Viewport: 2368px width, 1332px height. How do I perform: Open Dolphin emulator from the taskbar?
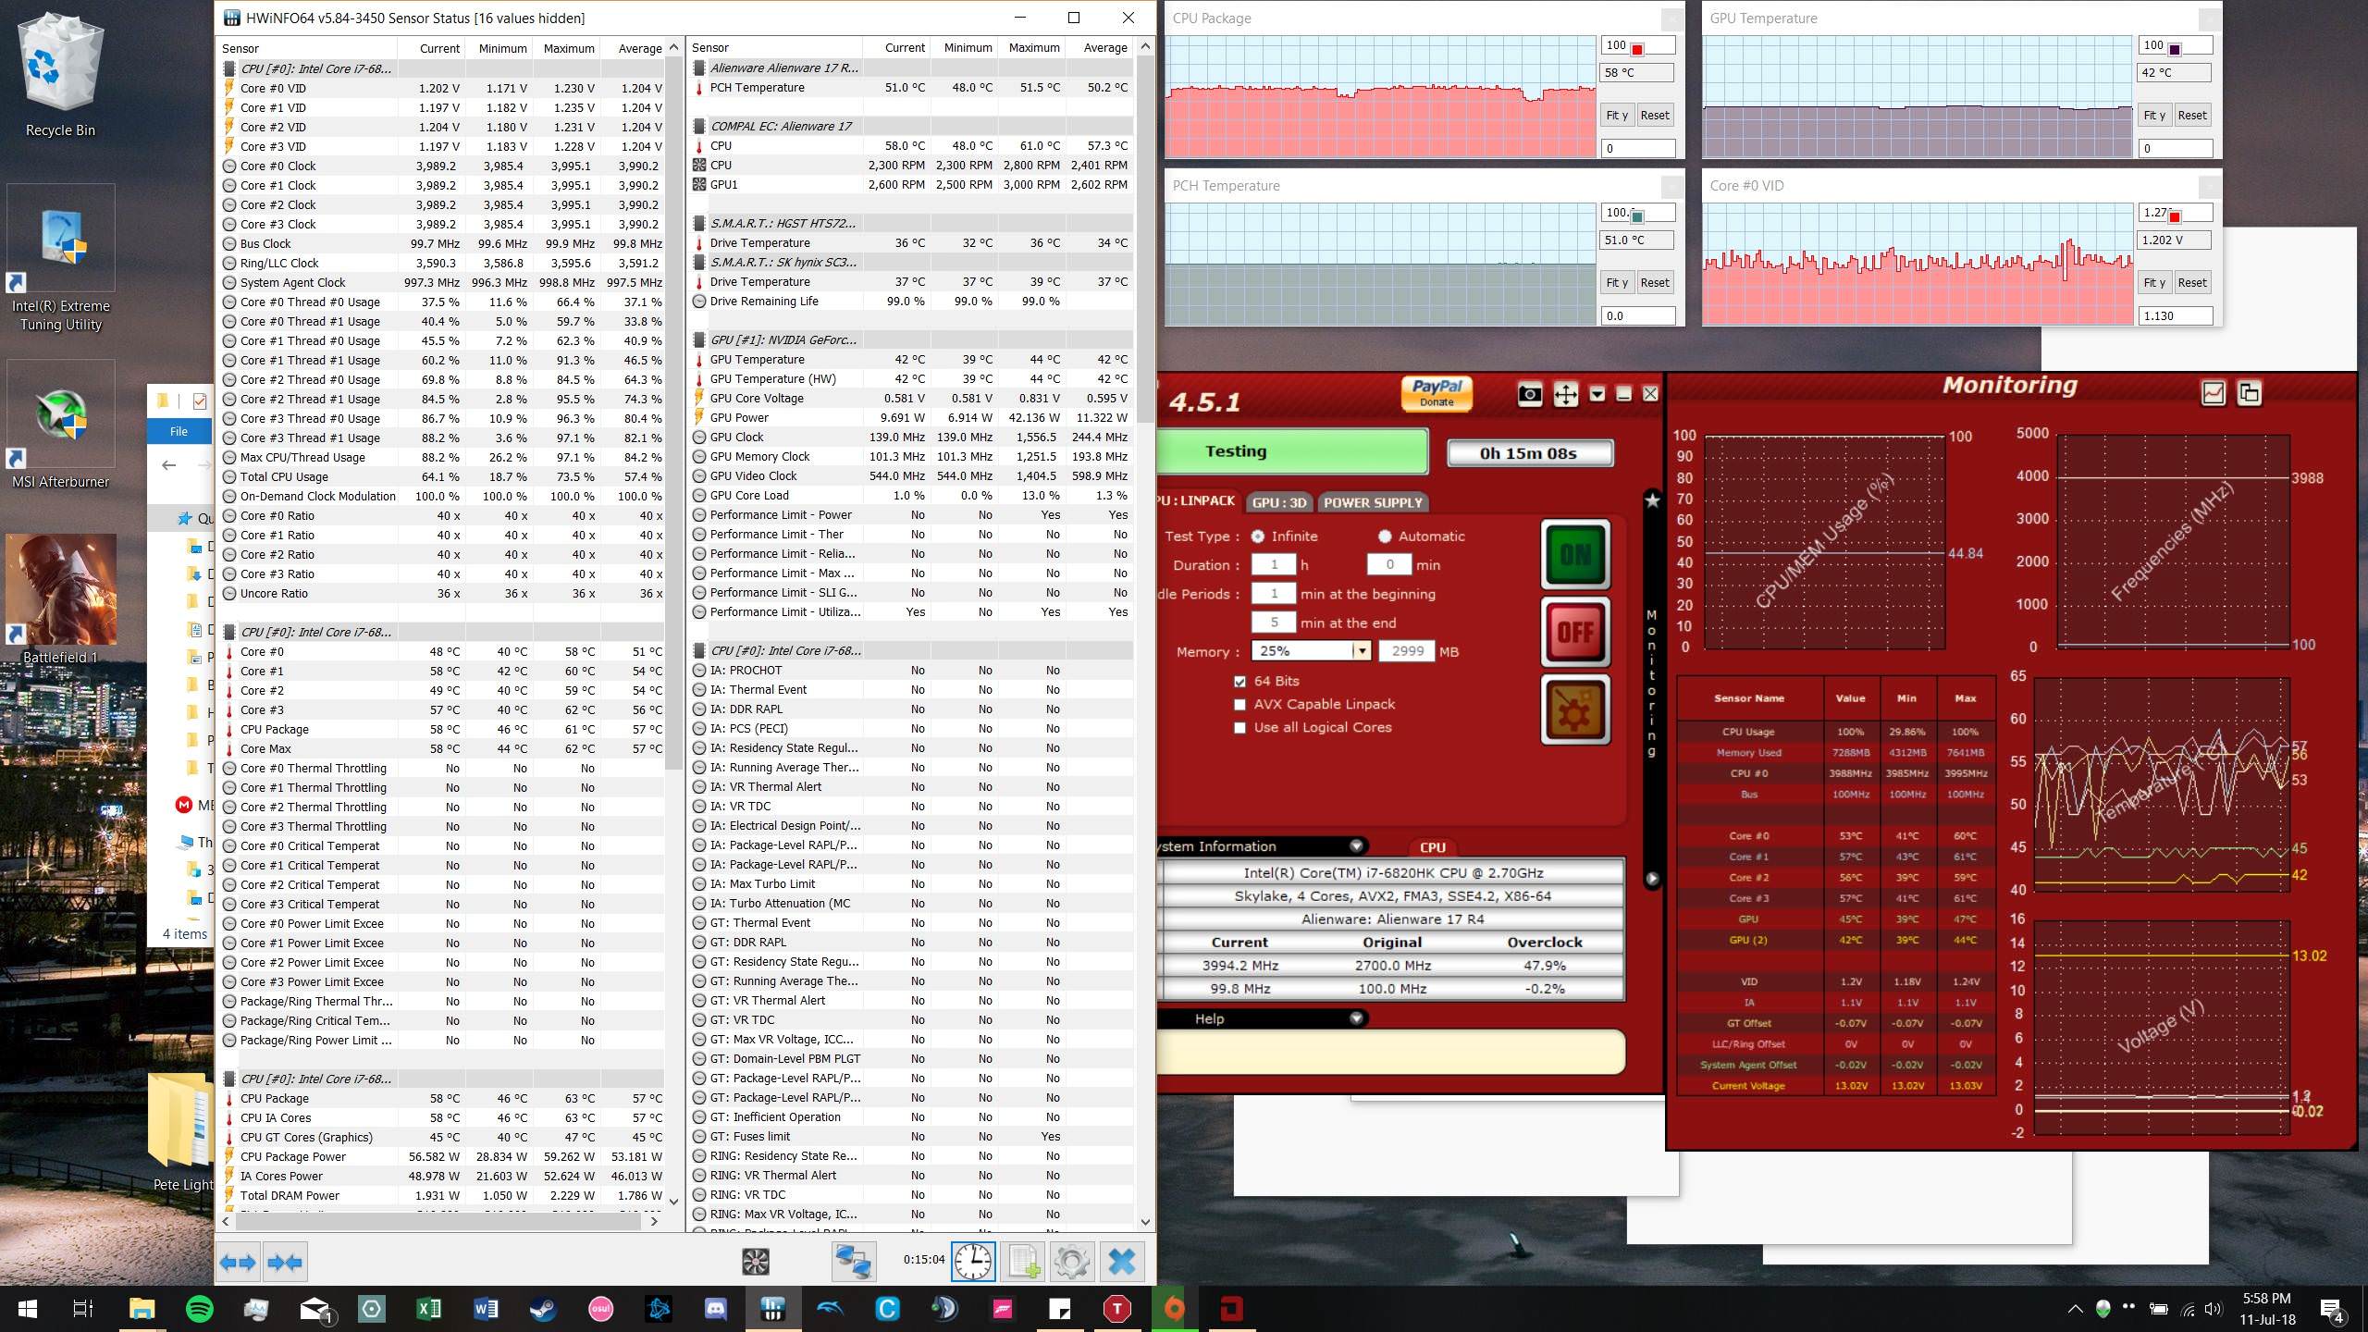pos(830,1309)
